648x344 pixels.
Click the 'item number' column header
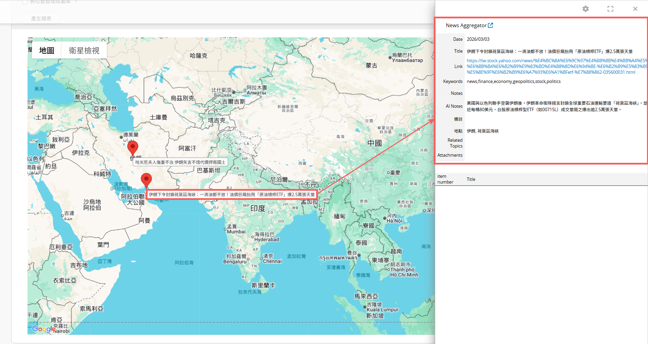click(445, 179)
